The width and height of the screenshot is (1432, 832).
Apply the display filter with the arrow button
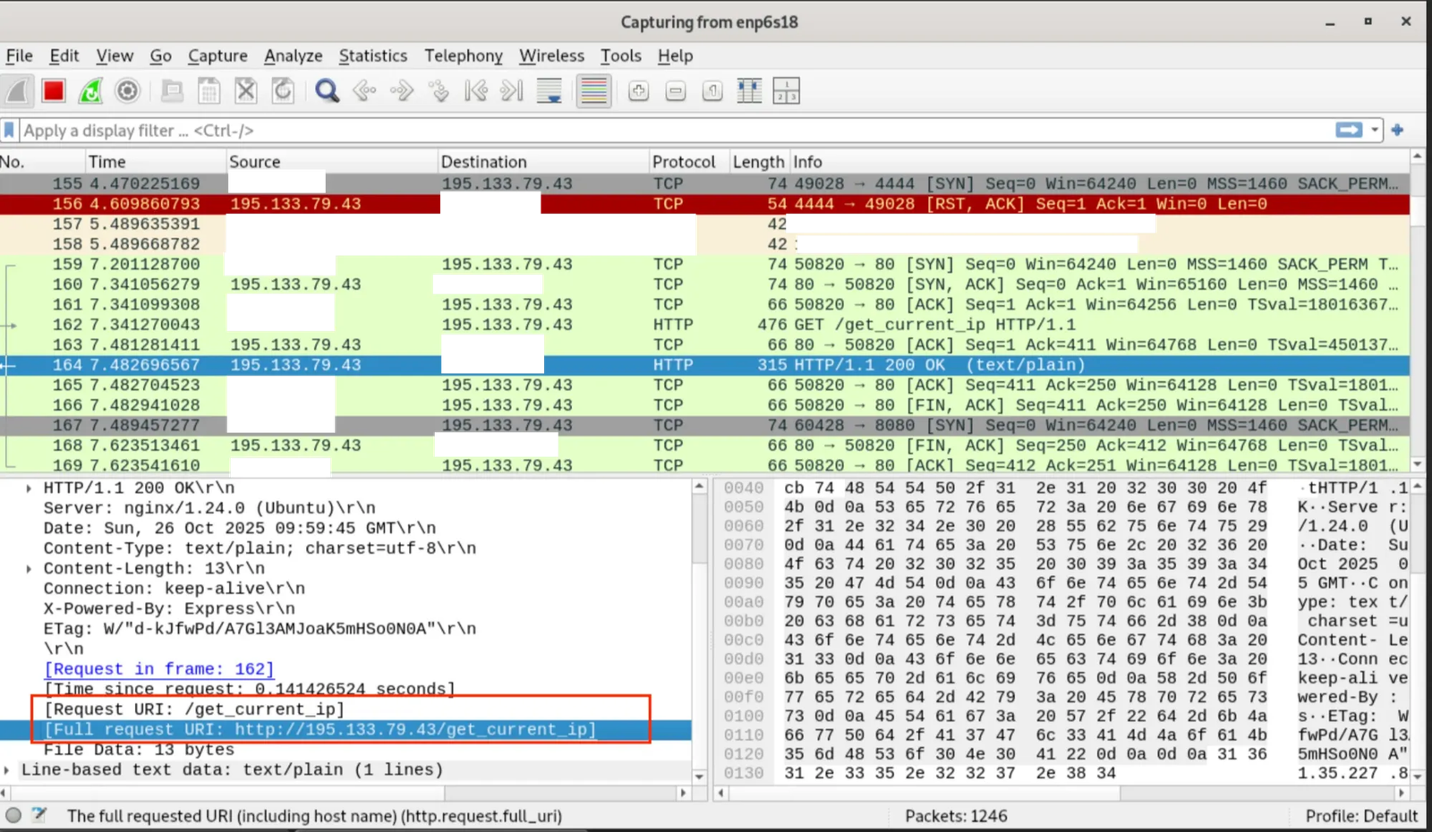click(1349, 131)
